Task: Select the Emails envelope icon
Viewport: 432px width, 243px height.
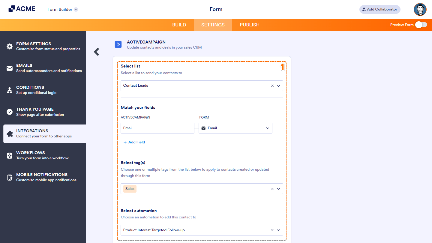Action: 9,68
